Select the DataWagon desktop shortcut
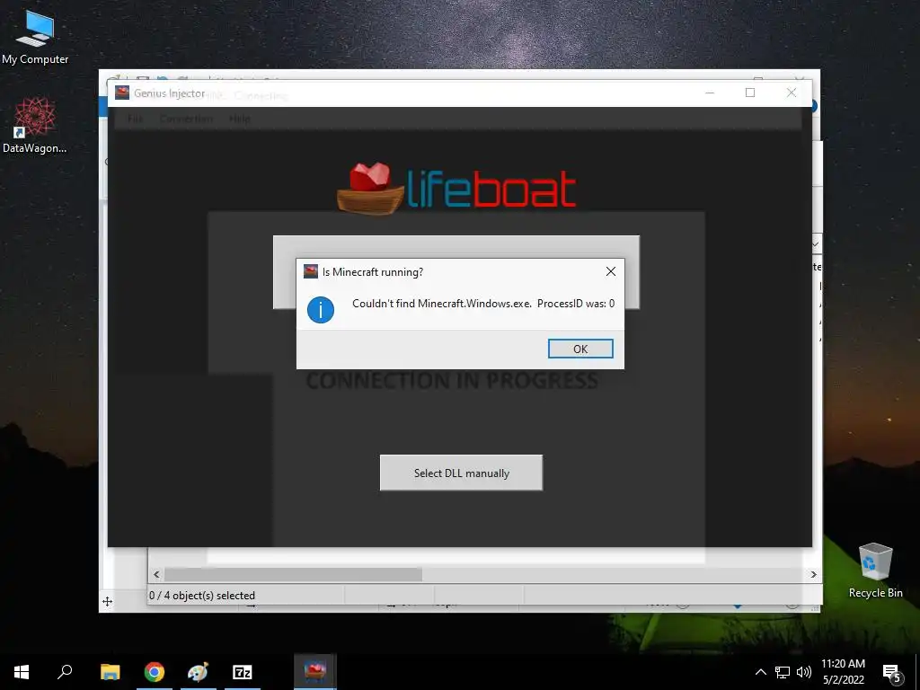 35,126
